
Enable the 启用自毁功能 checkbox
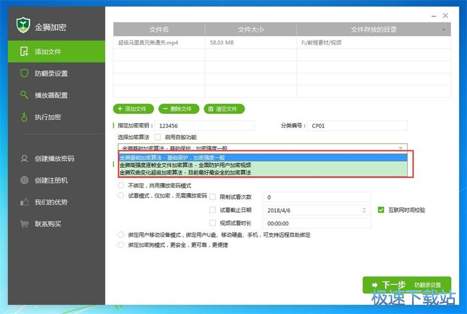pos(158,137)
